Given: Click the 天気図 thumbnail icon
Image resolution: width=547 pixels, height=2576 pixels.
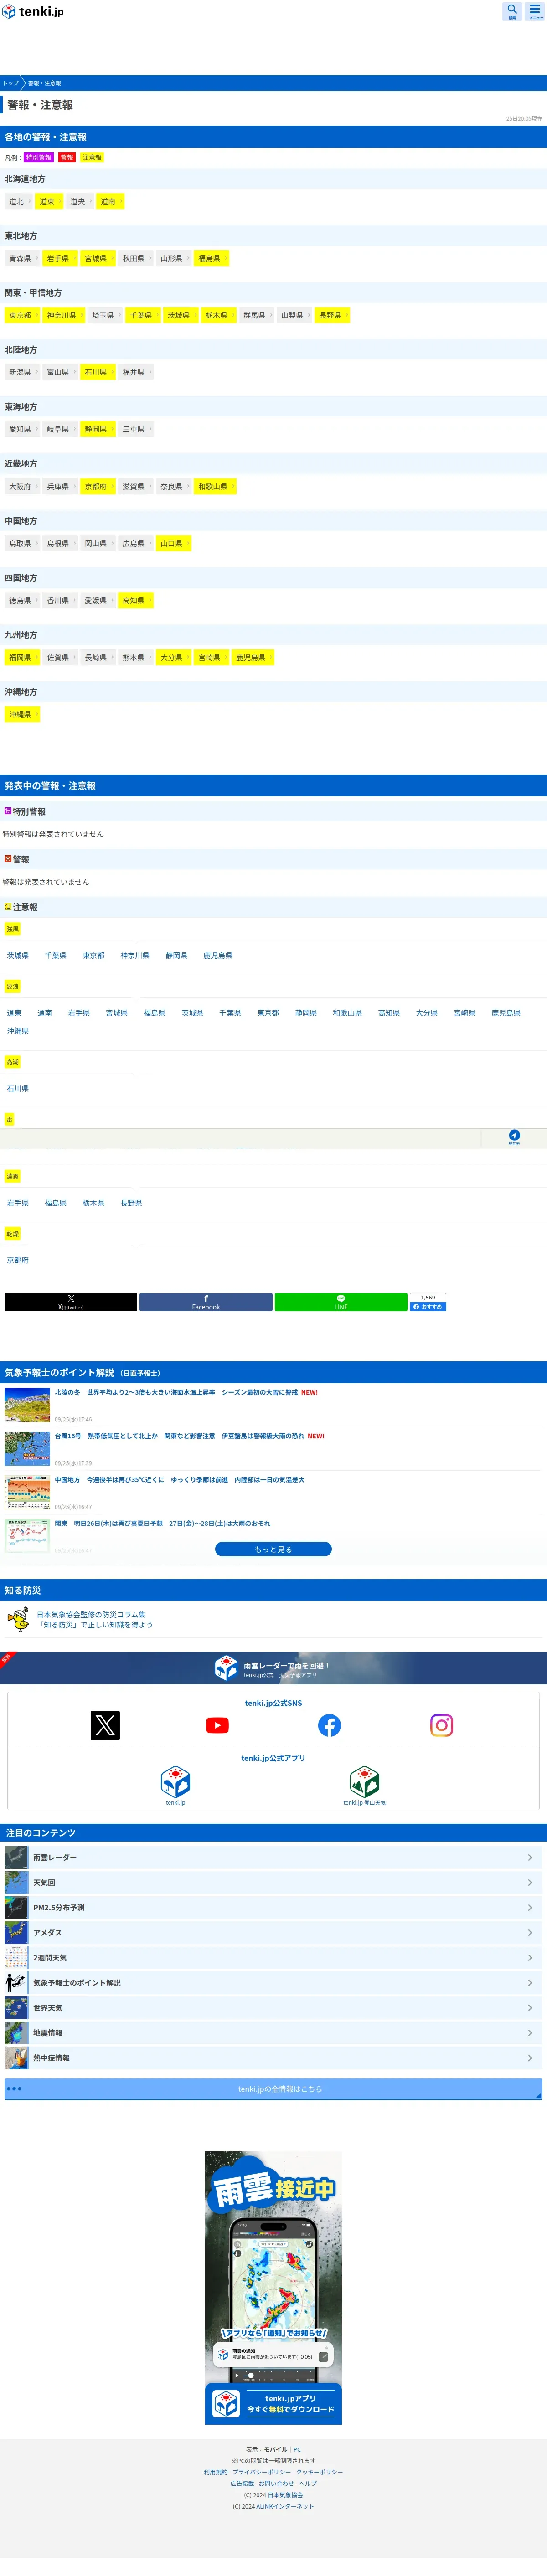Looking at the screenshot, I should [x=16, y=1882].
